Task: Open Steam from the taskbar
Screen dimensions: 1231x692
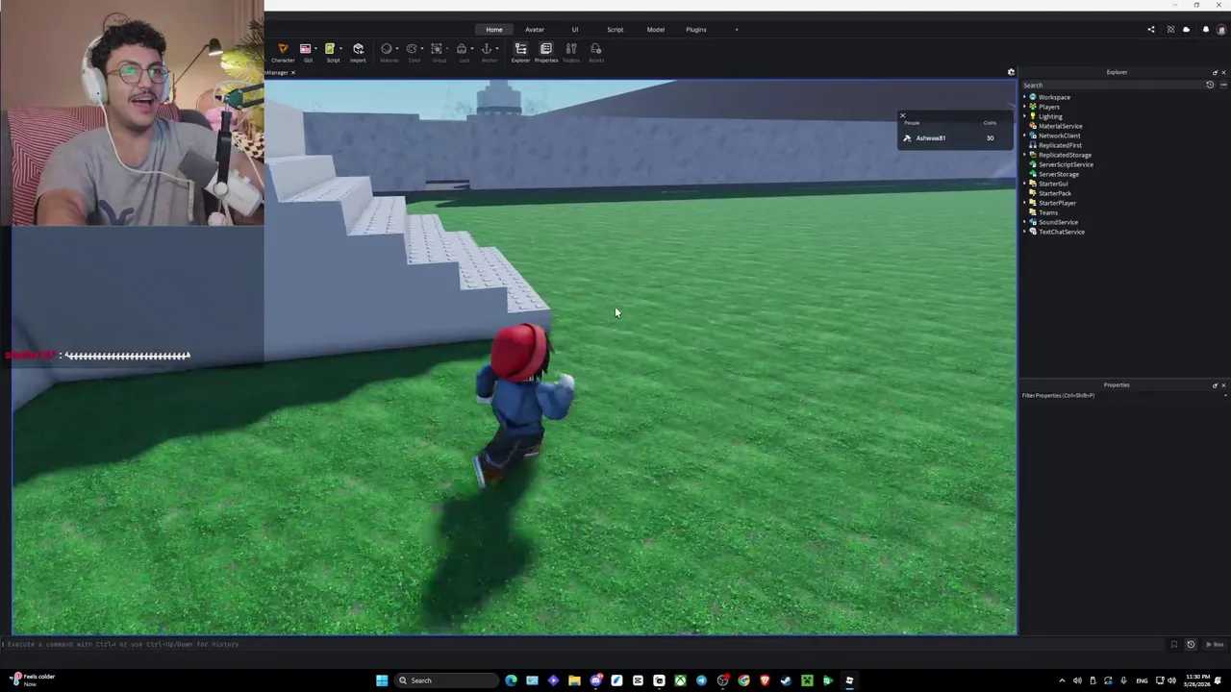Action: 786,680
